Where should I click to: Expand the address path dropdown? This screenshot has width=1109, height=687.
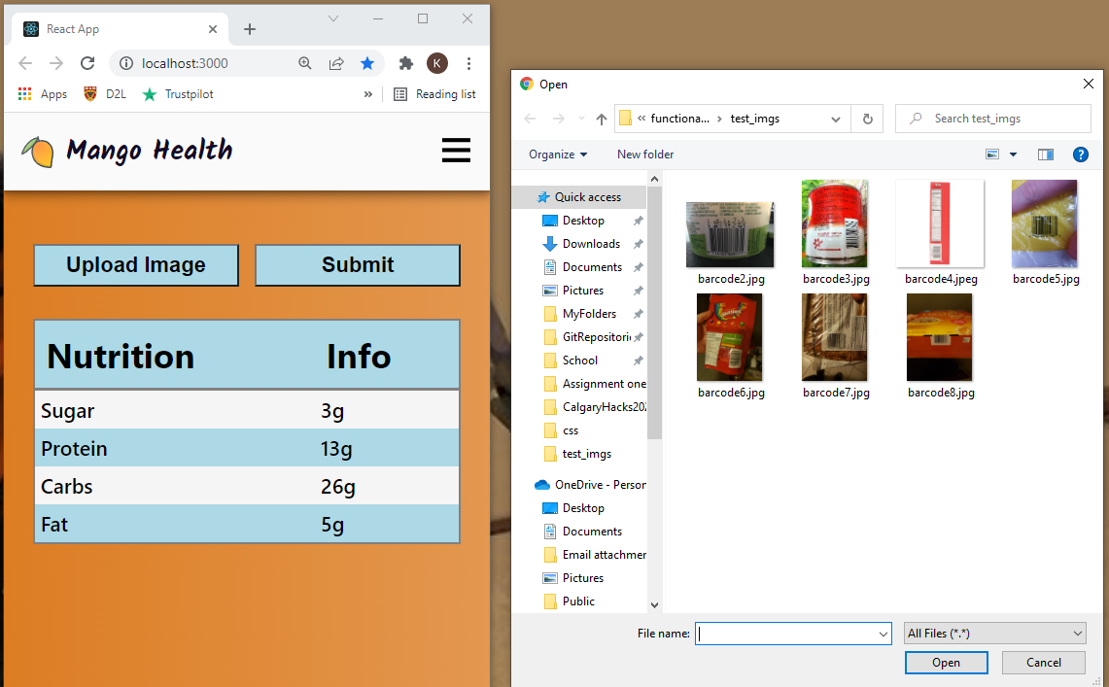[835, 119]
